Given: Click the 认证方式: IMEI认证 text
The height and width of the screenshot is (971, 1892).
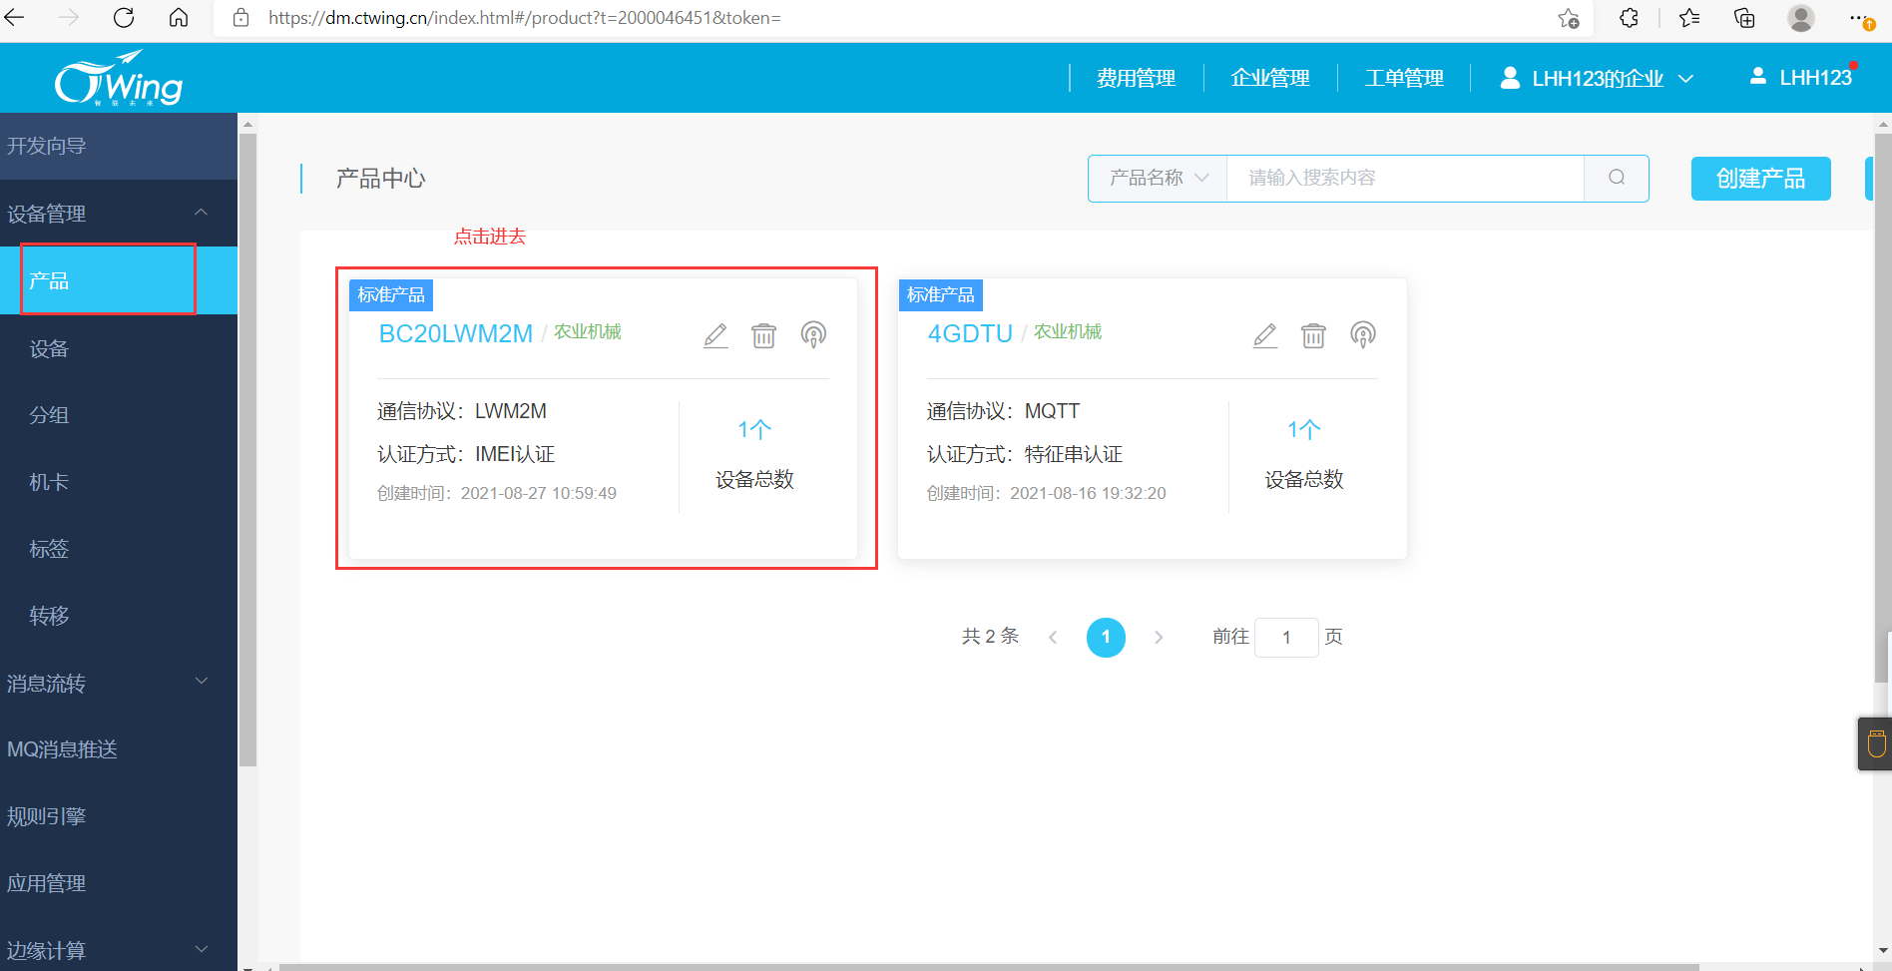Looking at the screenshot, I should click(x=466, y=454).
